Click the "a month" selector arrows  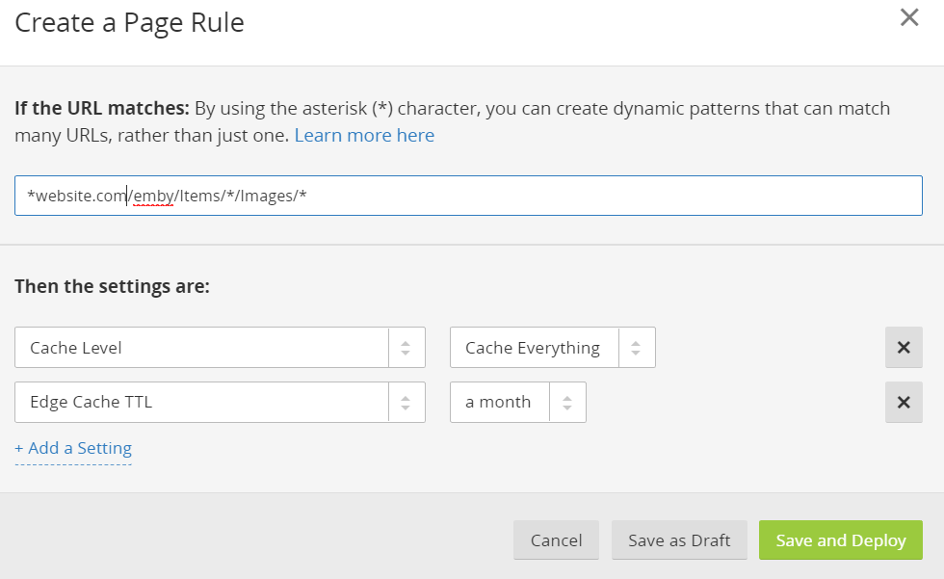pyautogui.click(x=567, y=403)
